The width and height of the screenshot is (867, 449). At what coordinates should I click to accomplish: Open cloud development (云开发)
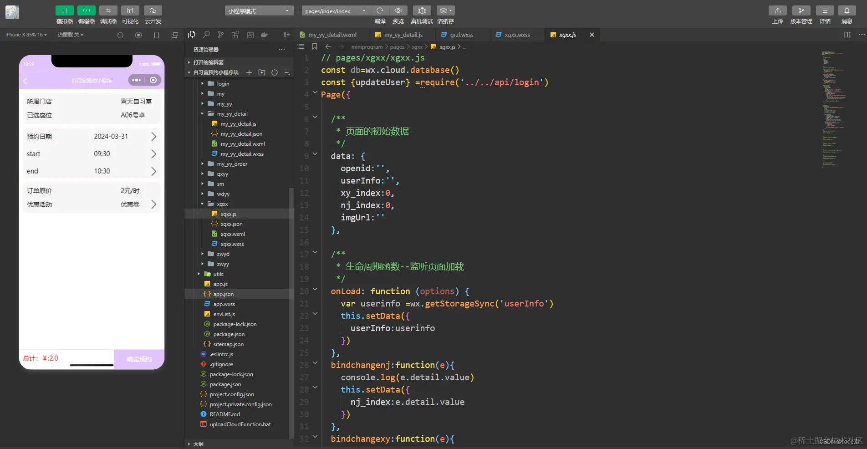[x=153, y=10]
